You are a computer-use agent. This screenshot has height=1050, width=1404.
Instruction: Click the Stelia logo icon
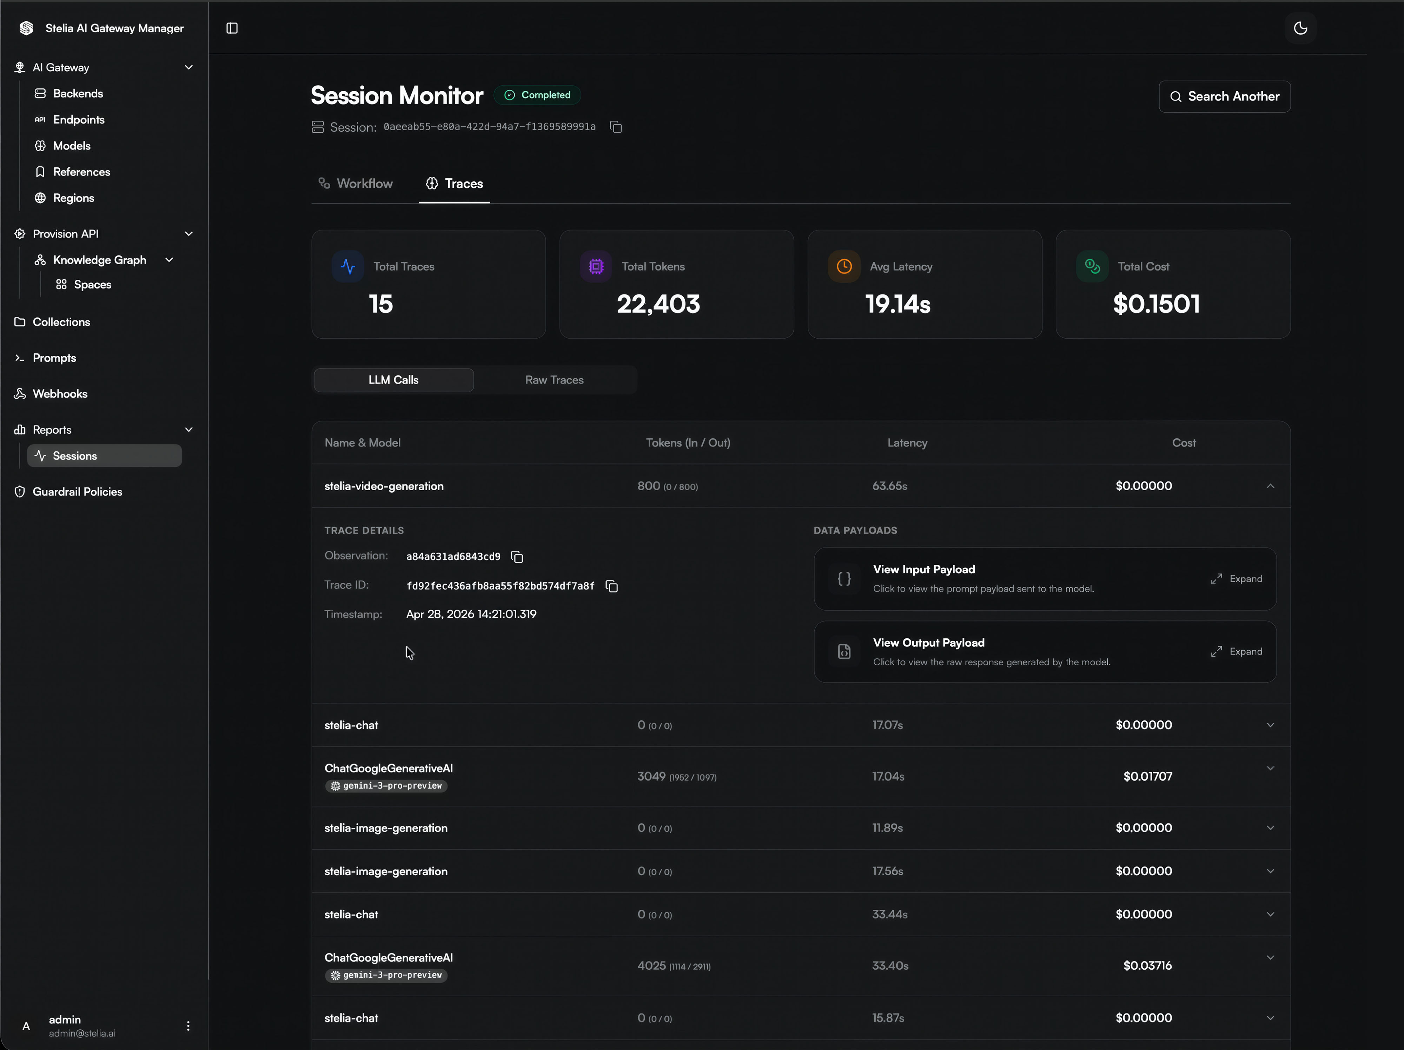pyautogui.click(x=26, y=28)
